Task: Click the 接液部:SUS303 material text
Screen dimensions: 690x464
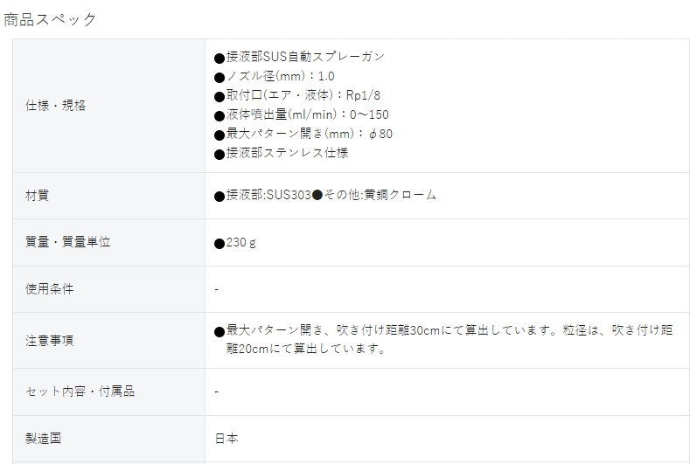Action: tap(262, 195)
